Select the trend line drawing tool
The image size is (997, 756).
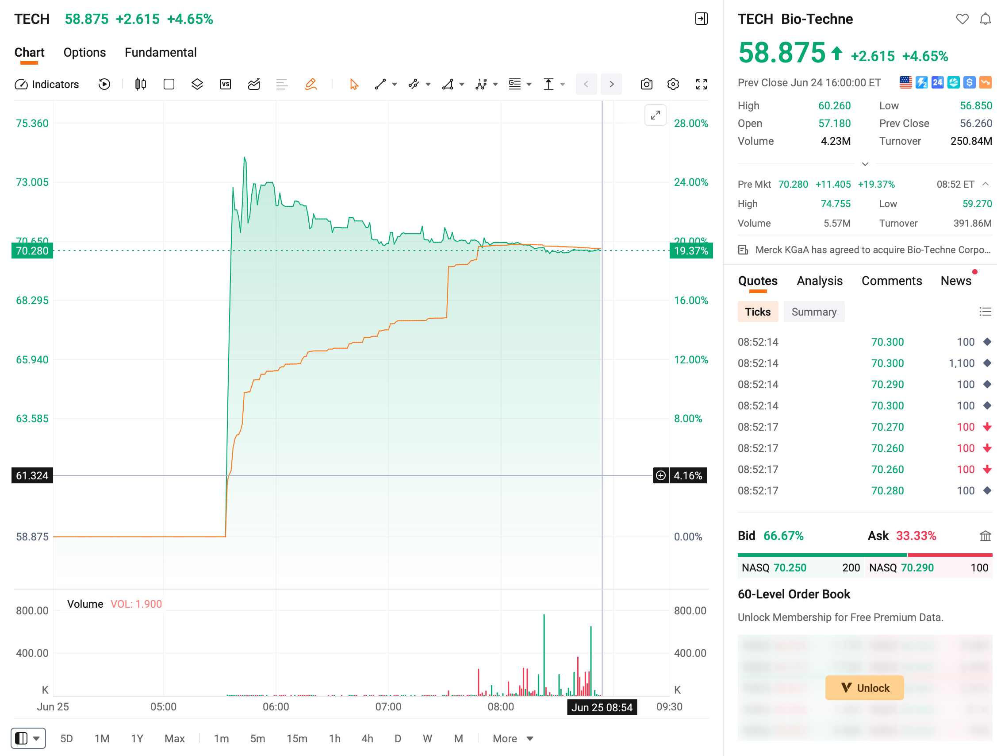point(380,85)
